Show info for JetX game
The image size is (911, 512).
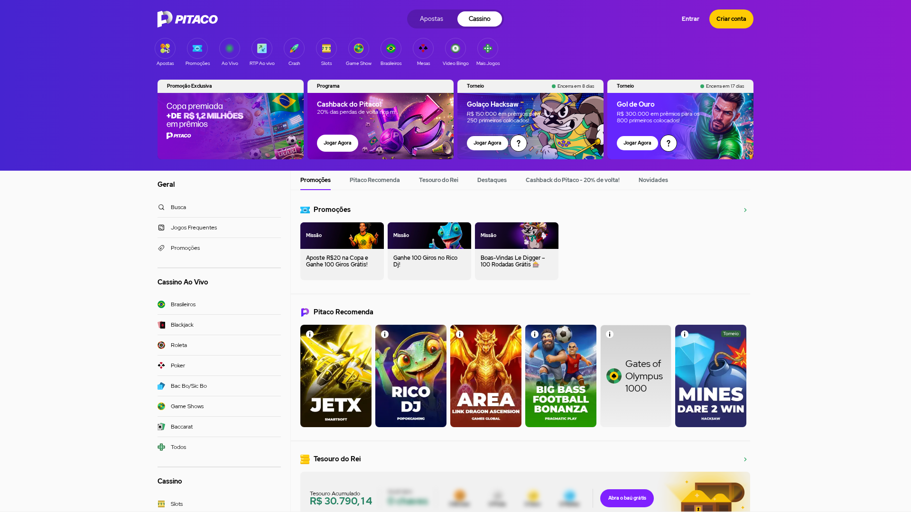[310, 334]
